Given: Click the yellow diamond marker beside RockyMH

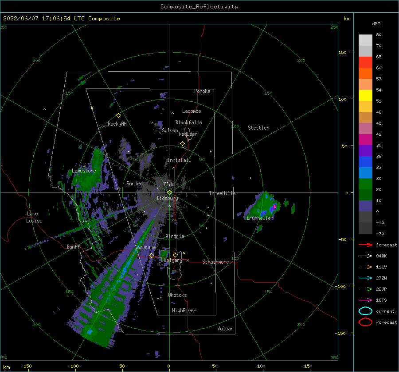Looking at the screenshot, I should 118,115.
